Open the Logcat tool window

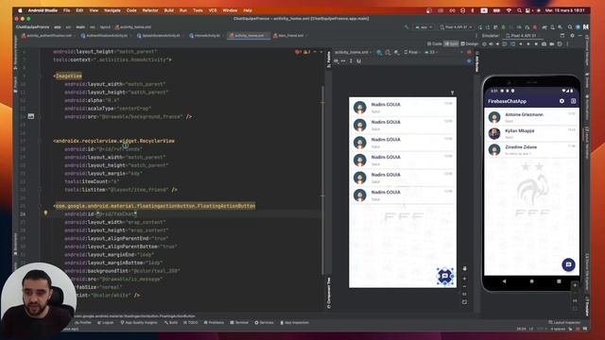coord(105,323)
